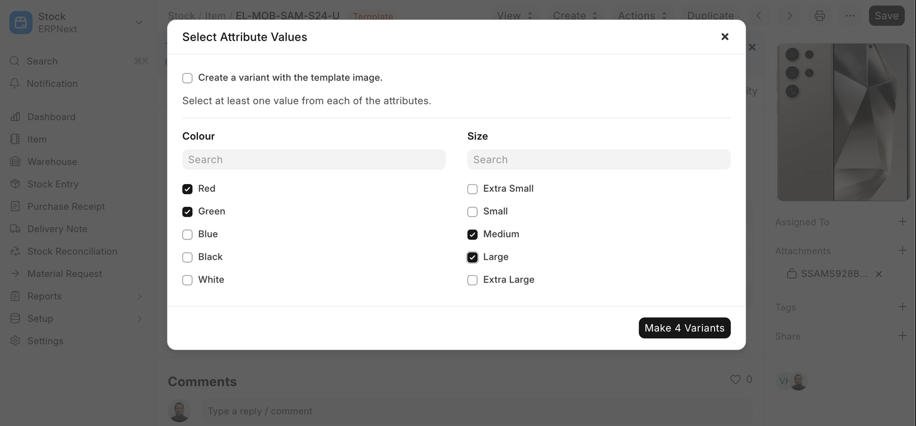Image resolution: width=916 pixels, height=426 pixels.
Task: Click the Make 4 Variants button
Action: click(684, 328)
